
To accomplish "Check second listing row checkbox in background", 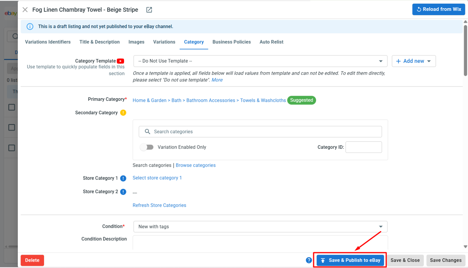I will point(12,128).
